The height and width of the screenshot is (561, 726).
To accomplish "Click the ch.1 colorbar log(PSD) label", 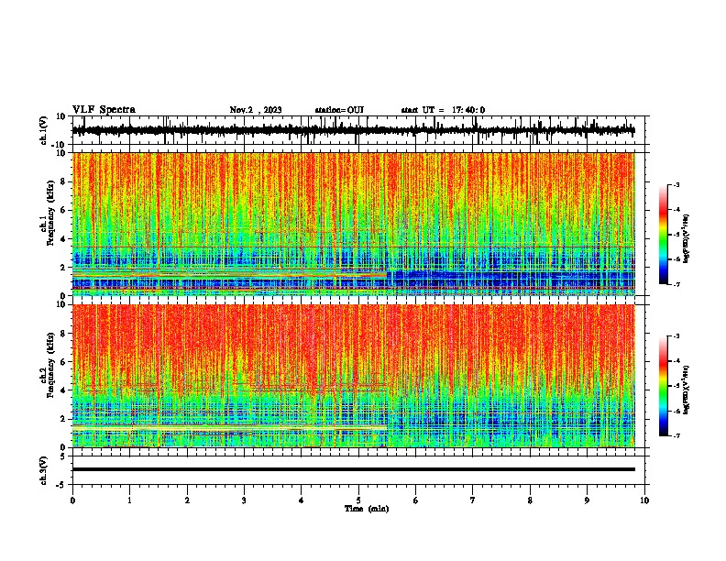I will [x=687, y=238].
